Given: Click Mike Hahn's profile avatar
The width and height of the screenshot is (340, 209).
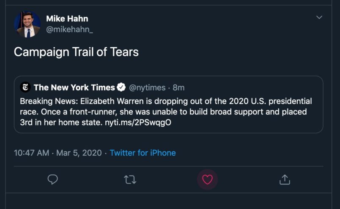Looking at the screenshot, I should (27, 24).
